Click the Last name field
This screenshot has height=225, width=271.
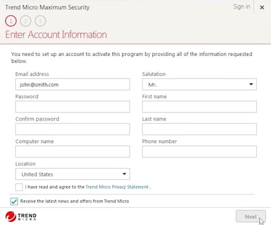pos(200,129)
